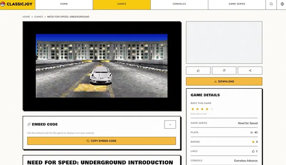Follow the Home breadcrumb link
This screenshot has width=286, height=165.
[26, 16]
